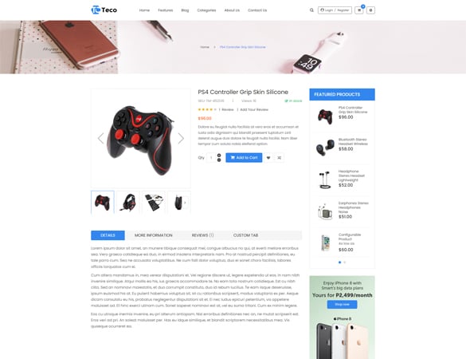
Task: Click the compare icon beside wishlist
Action: pyautogui.click(x=279, y=158)
